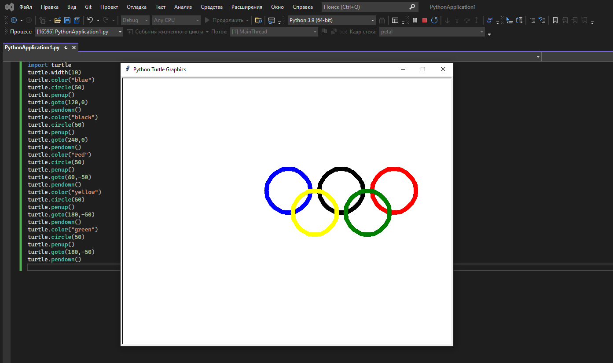The image size is (613, 363).
Task: Toggle pin on PythonApplication1.py tab
Action: pos(66,48)
